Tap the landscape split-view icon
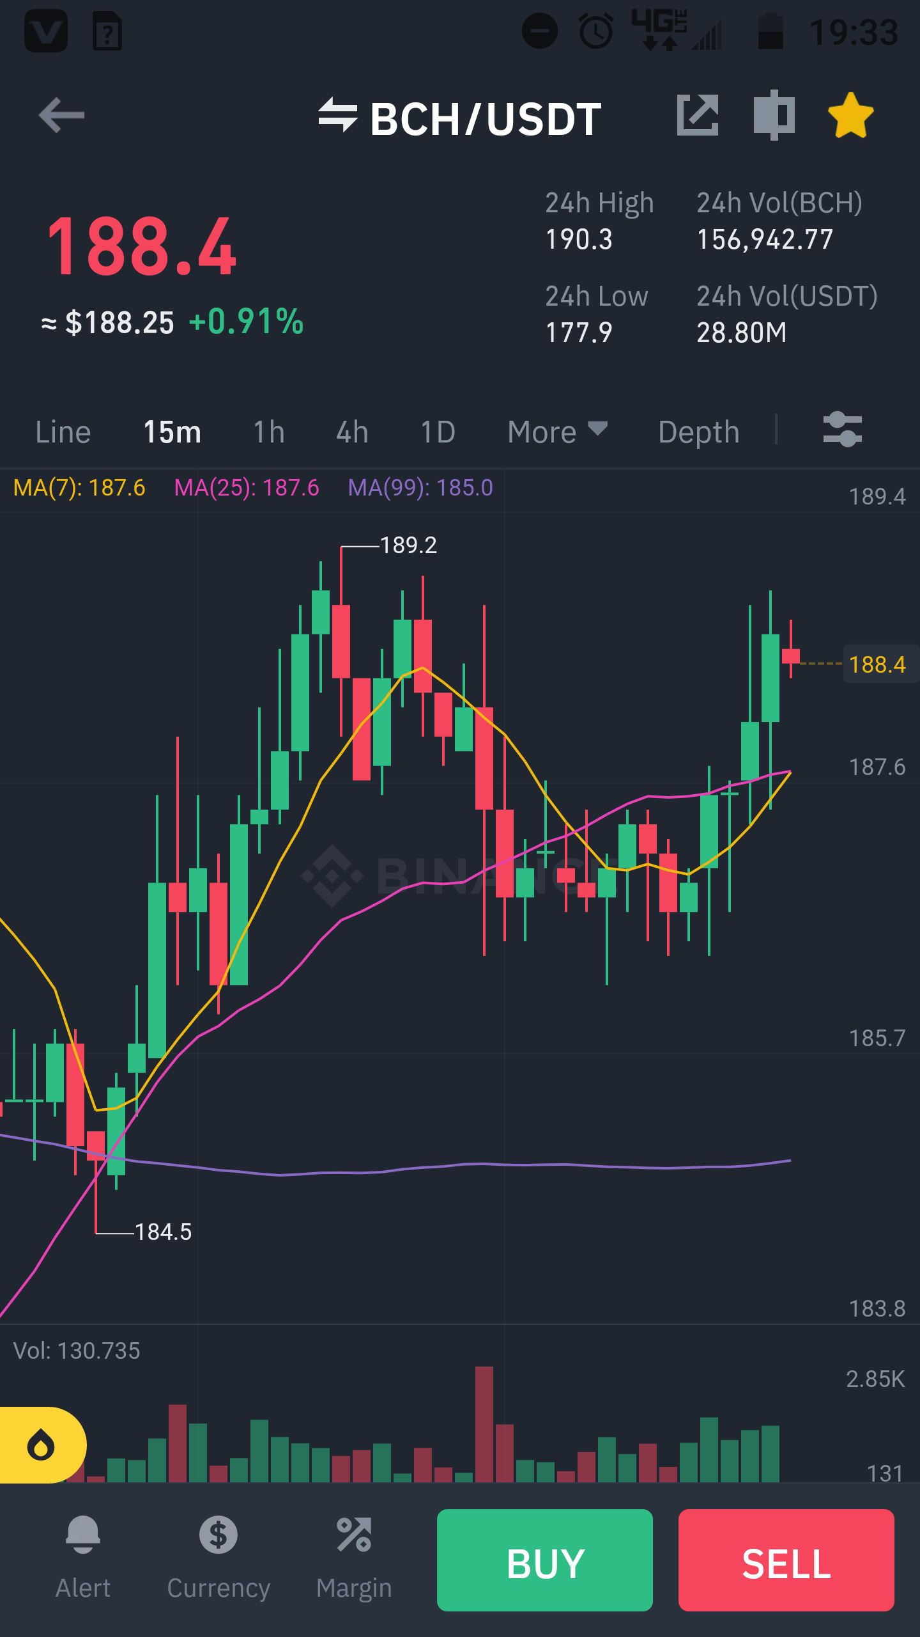This screenshot has width=920, height=1637. [x=774, y=115]
